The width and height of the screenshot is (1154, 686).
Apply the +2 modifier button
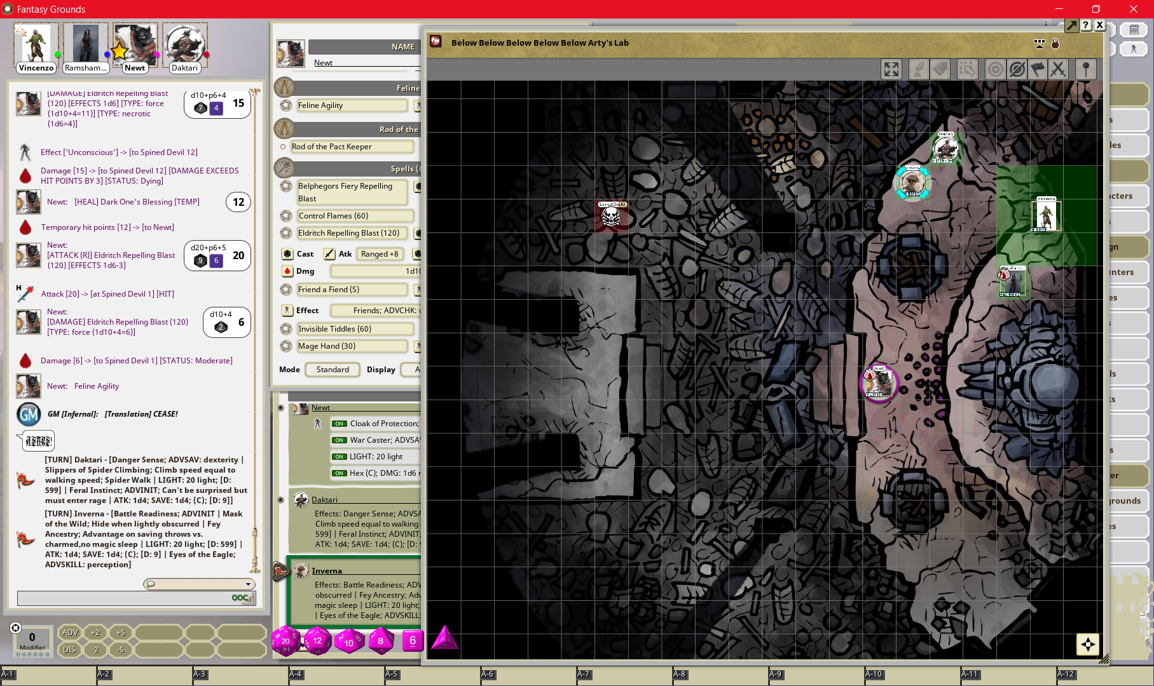(95, 633)
